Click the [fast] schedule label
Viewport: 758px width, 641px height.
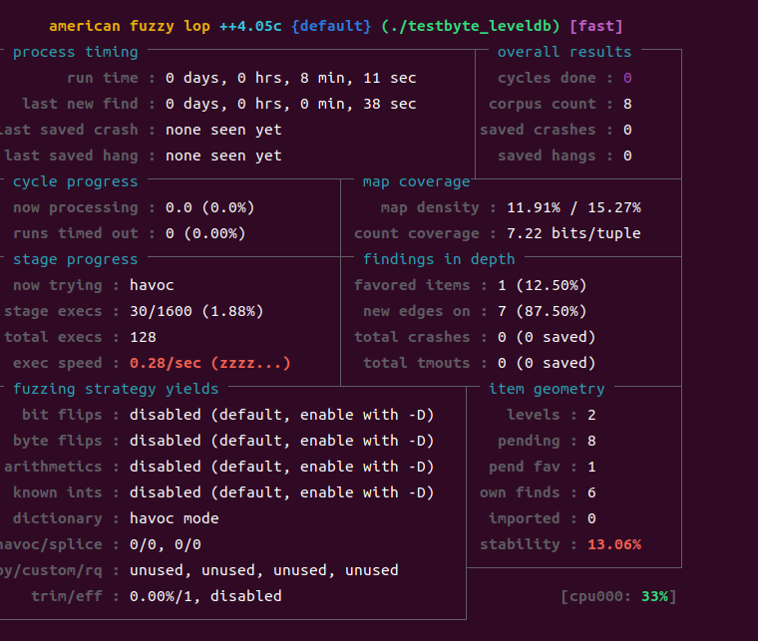pos(596,26)
